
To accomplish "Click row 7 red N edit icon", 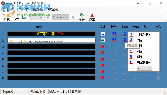I will click(103, 72).
